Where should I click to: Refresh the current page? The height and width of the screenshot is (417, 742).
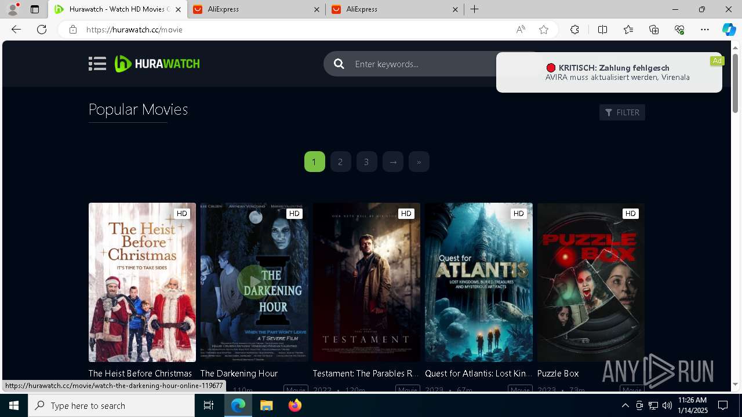coord(42,30)
